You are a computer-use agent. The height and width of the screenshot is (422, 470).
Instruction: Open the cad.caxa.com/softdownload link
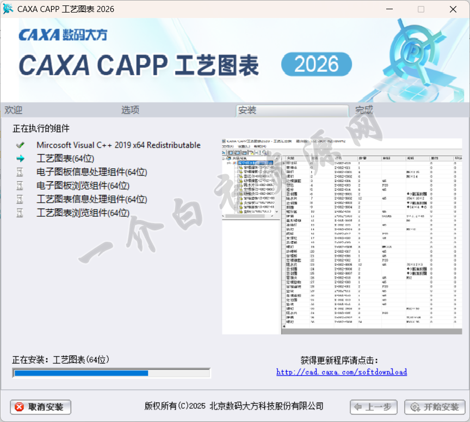(342, 372)
